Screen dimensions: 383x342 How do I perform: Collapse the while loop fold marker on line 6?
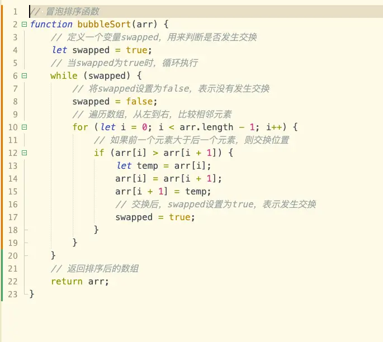[x=24, y=75]
